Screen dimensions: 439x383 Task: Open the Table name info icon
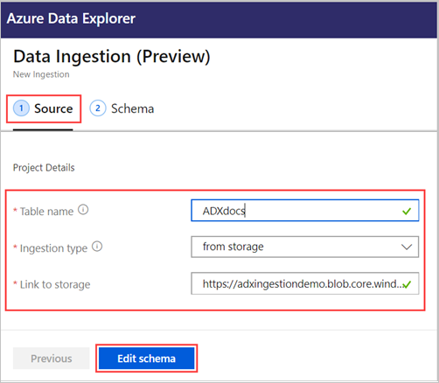click(83, 210)
